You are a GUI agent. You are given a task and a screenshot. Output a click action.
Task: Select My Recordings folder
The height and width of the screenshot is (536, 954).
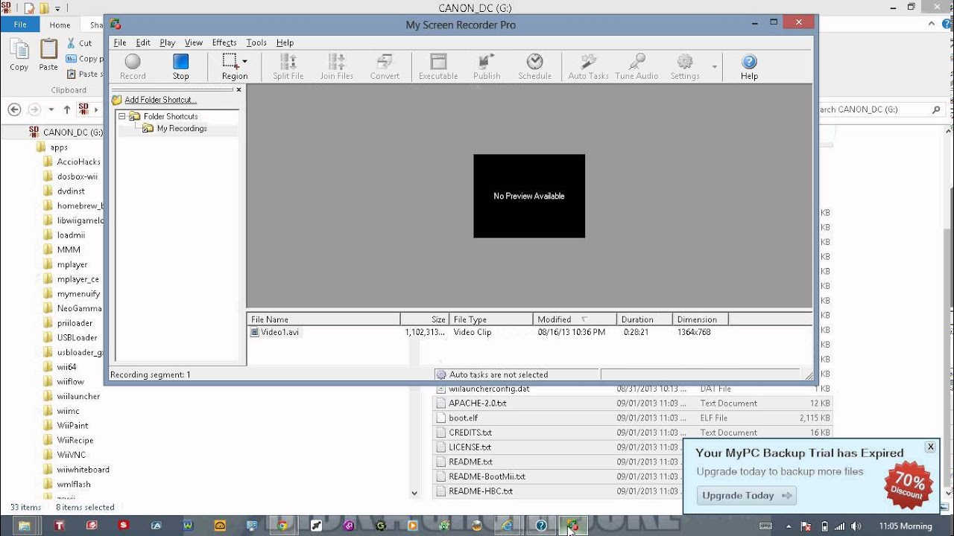coord(182,129)
